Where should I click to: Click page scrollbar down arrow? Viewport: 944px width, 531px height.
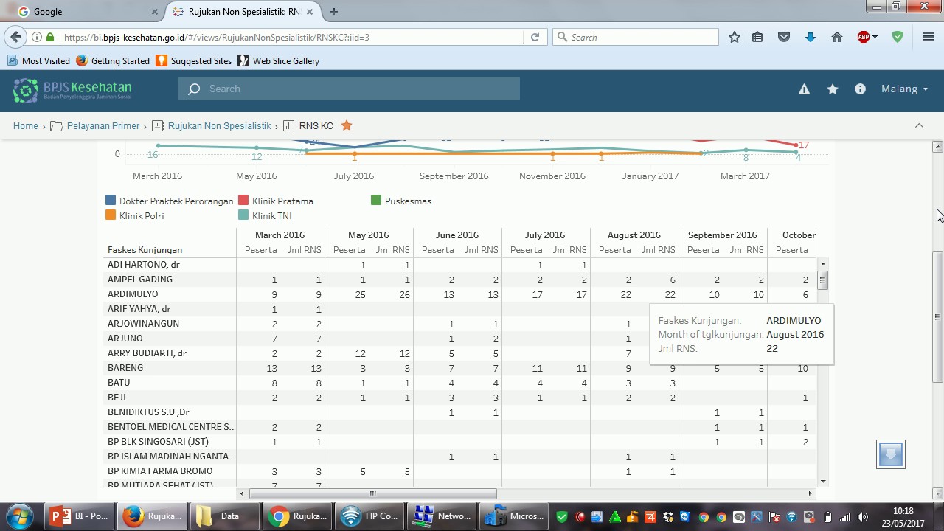[938, 493]
